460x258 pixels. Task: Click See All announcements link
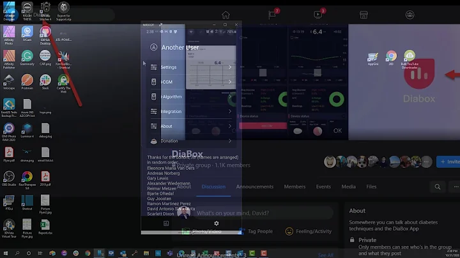(x=326, y=255)
